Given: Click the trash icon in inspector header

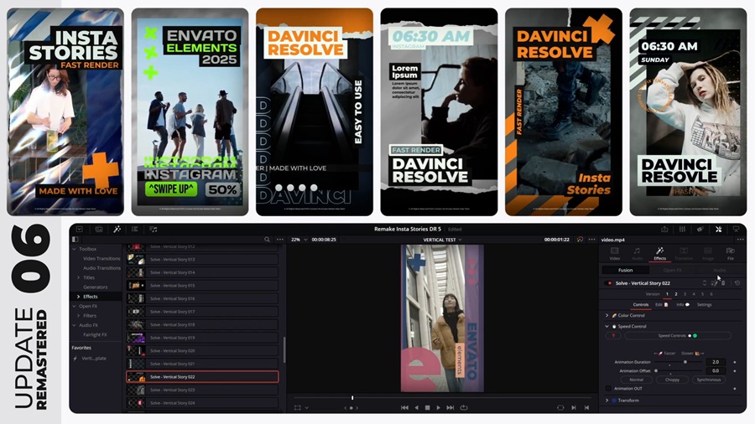Looking at the screenshot, I should click(x=723, y=283).
